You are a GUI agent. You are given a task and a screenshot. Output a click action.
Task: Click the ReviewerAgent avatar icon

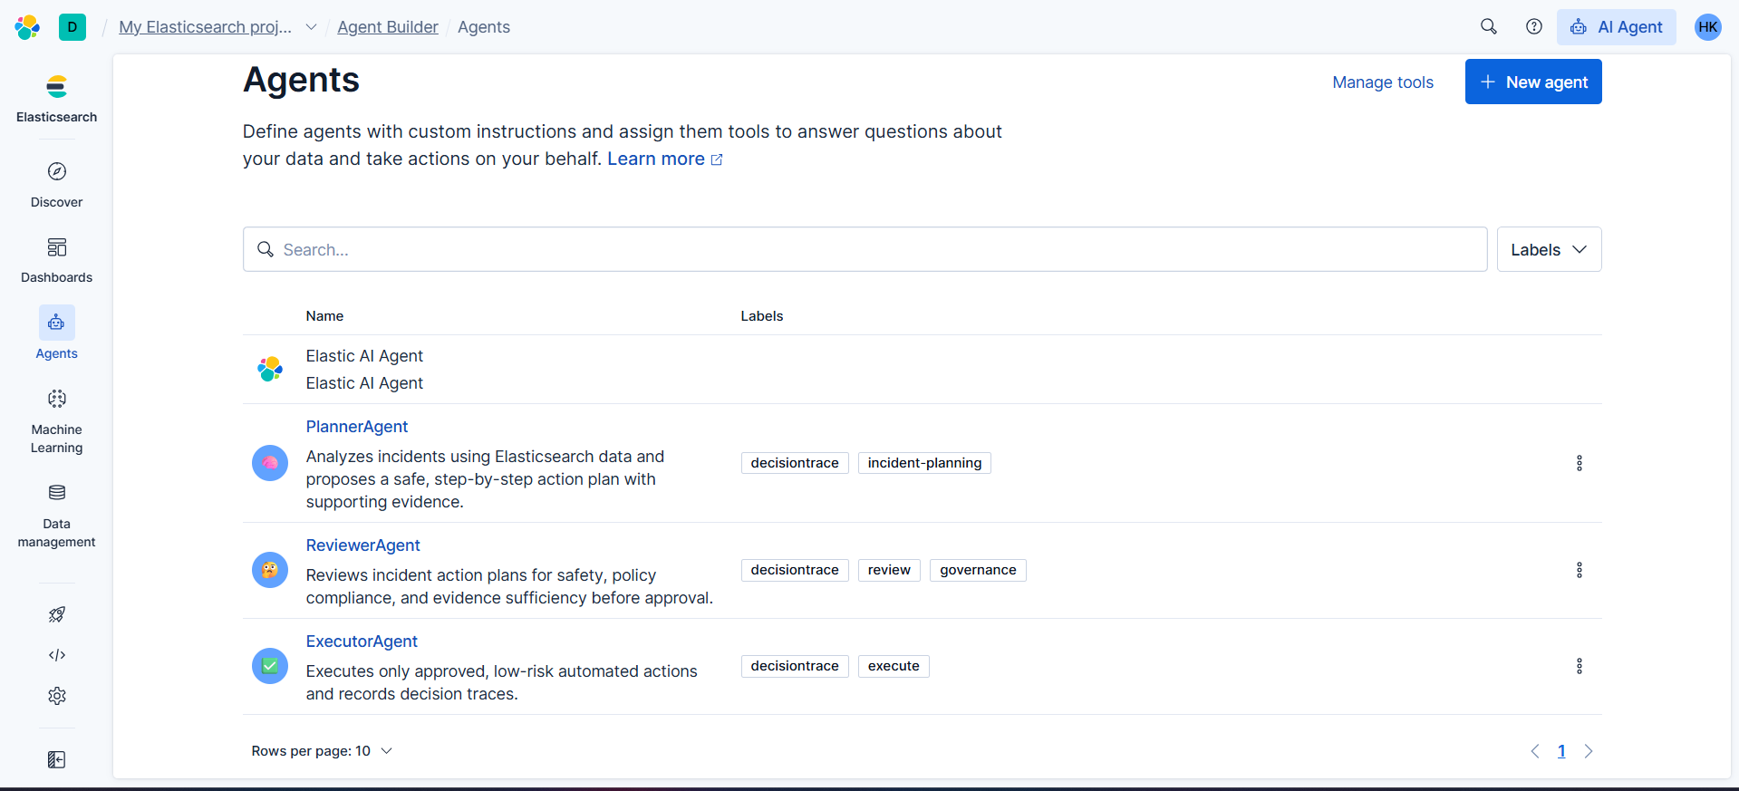click(270, 570)
